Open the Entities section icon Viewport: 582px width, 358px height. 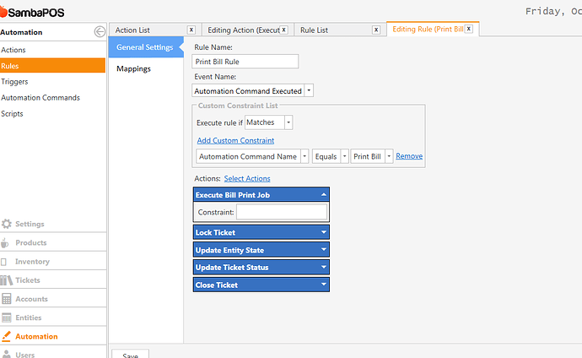pyautogui.click(x=6, y=317)
